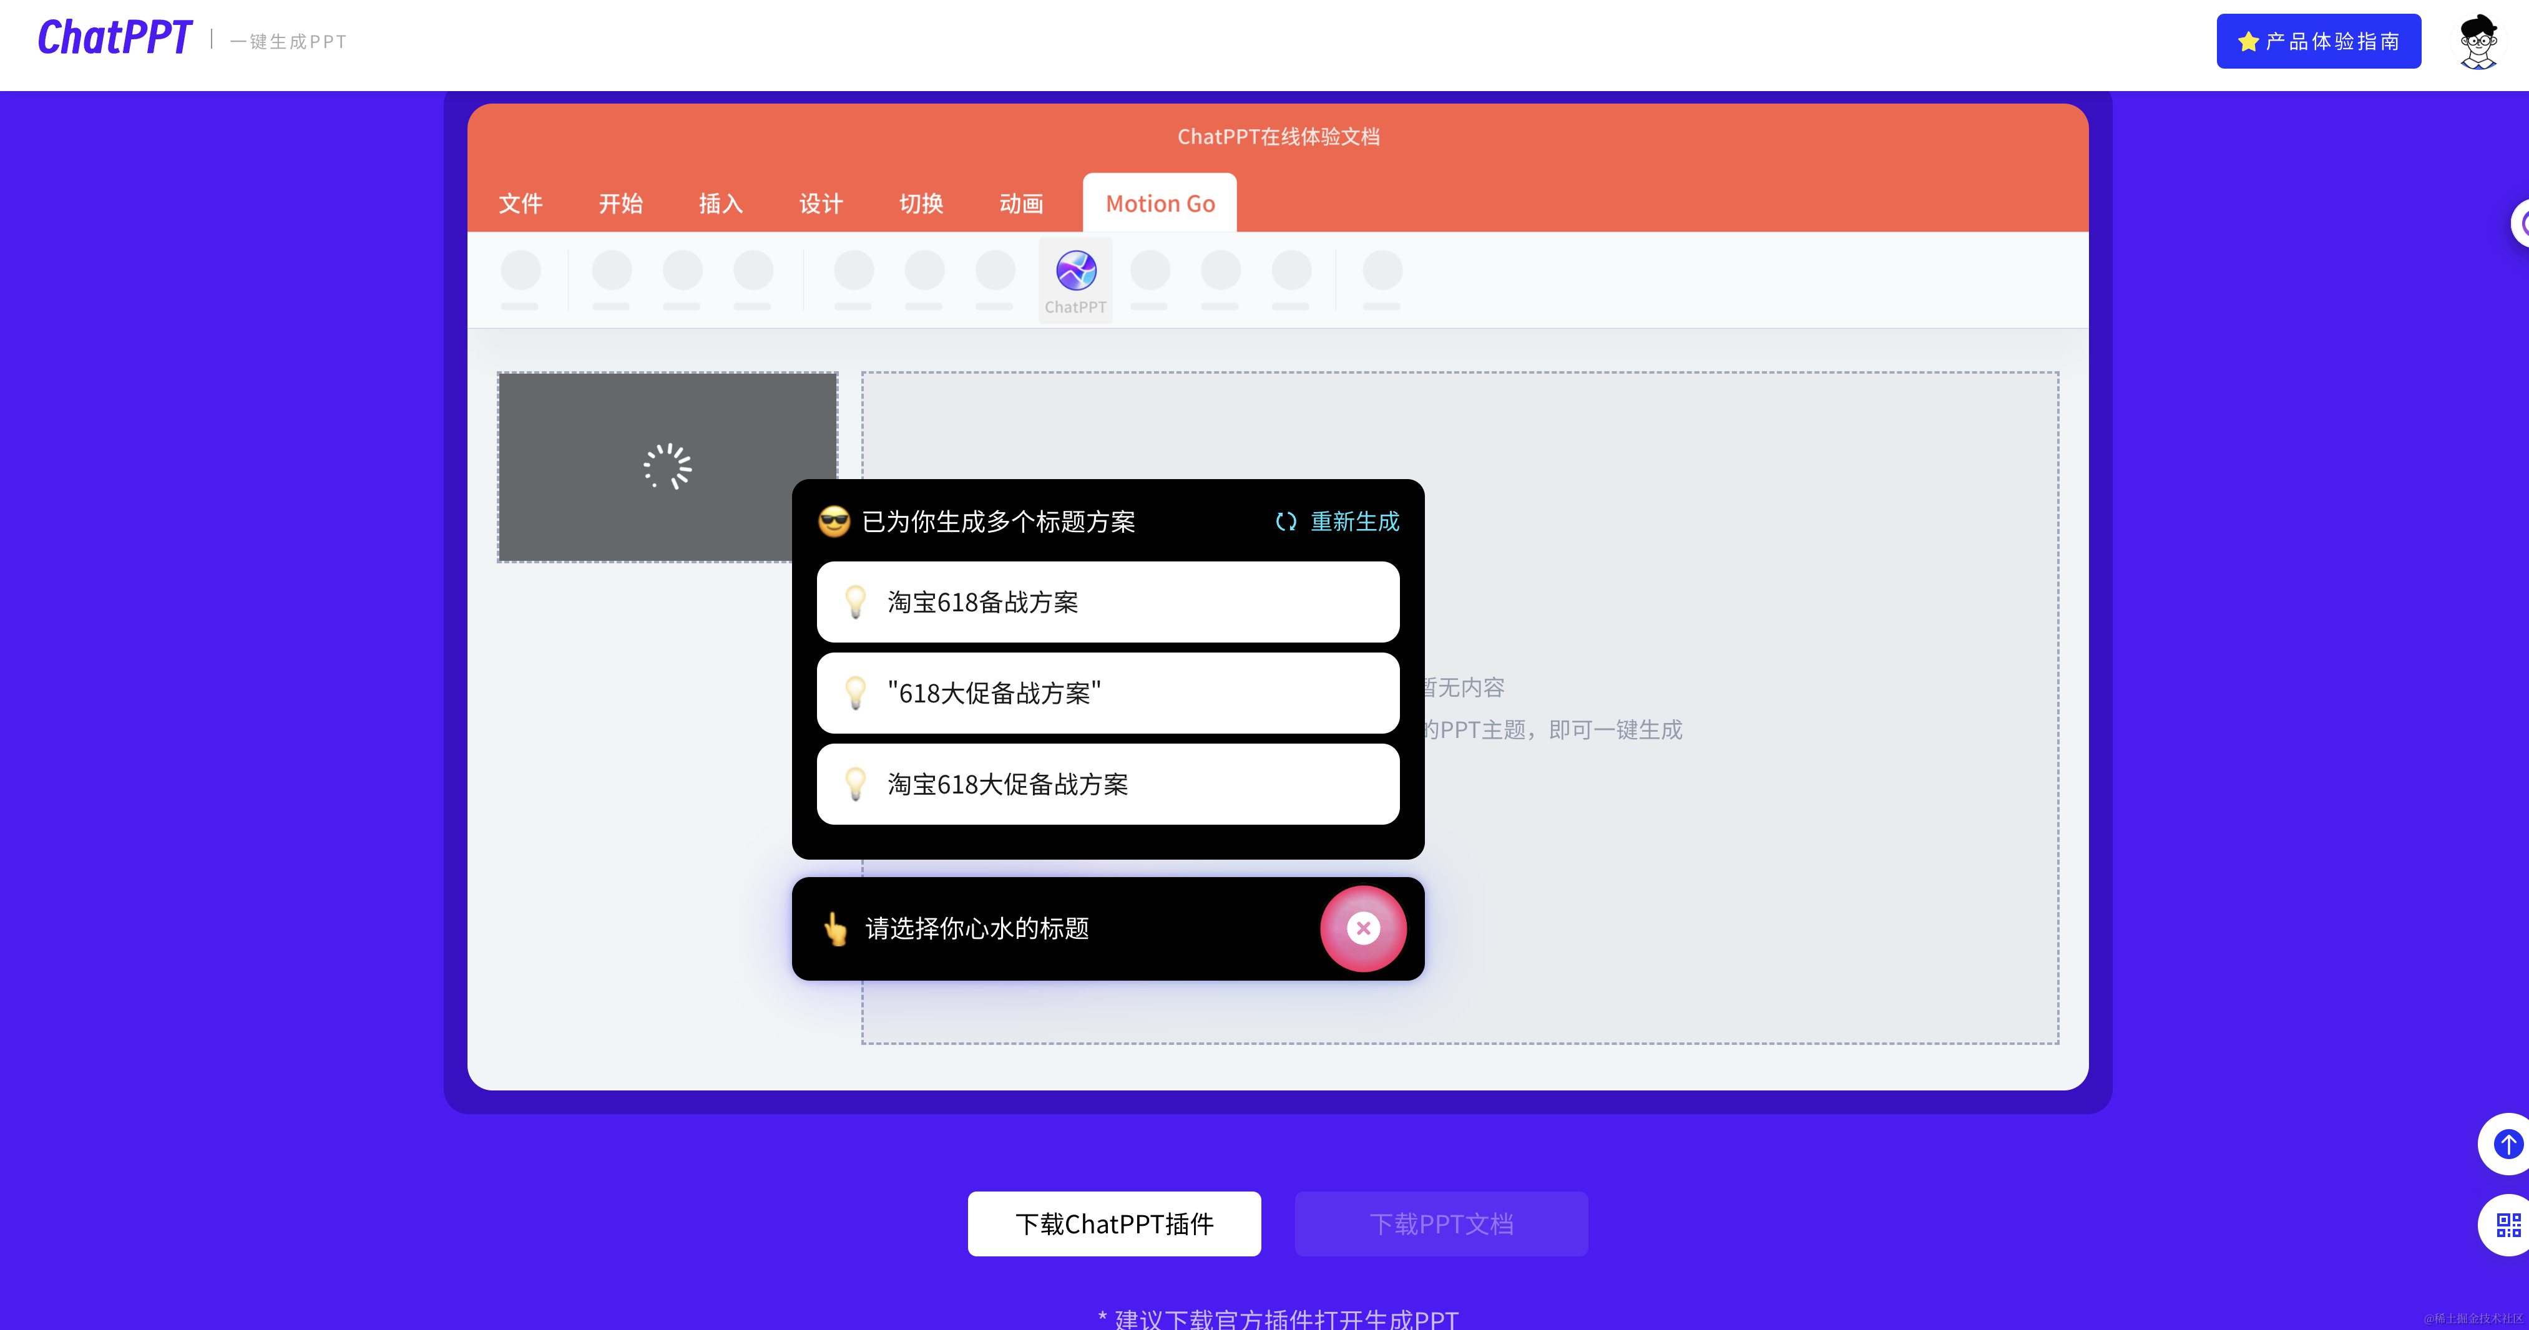Select title 淘宝618备战方案

1107,602
